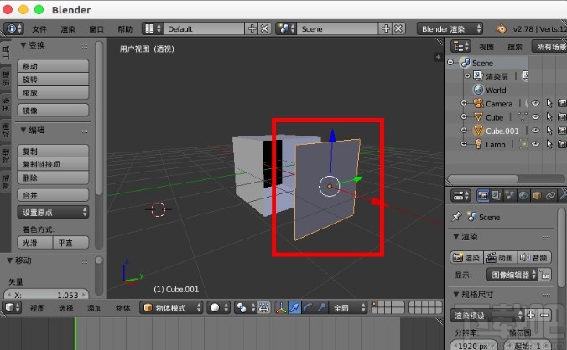Open the 渲染 menu in top bar
This screenshot has width=567, height=350.
pos(68,29)
